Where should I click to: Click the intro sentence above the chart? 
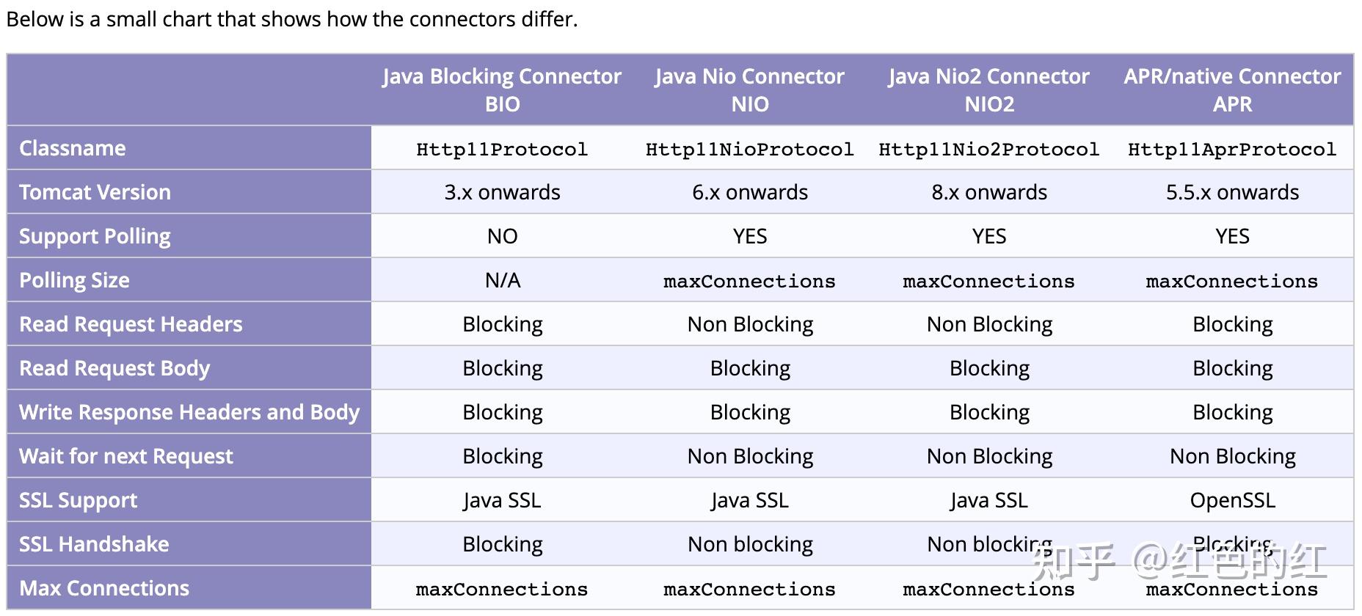292,19
